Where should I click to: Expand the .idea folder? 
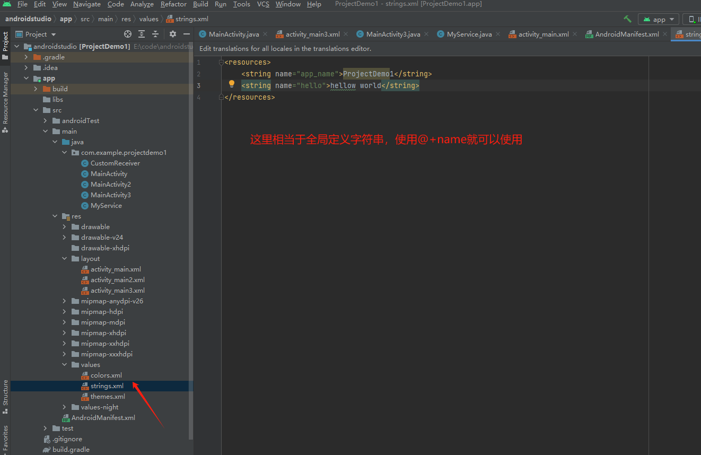coord(26,67)
